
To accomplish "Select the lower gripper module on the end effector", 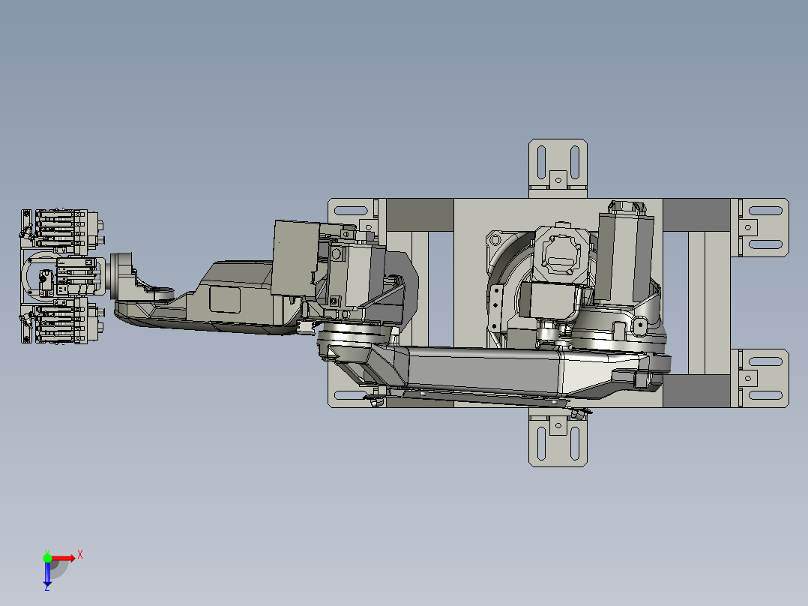I will [61, 322].
